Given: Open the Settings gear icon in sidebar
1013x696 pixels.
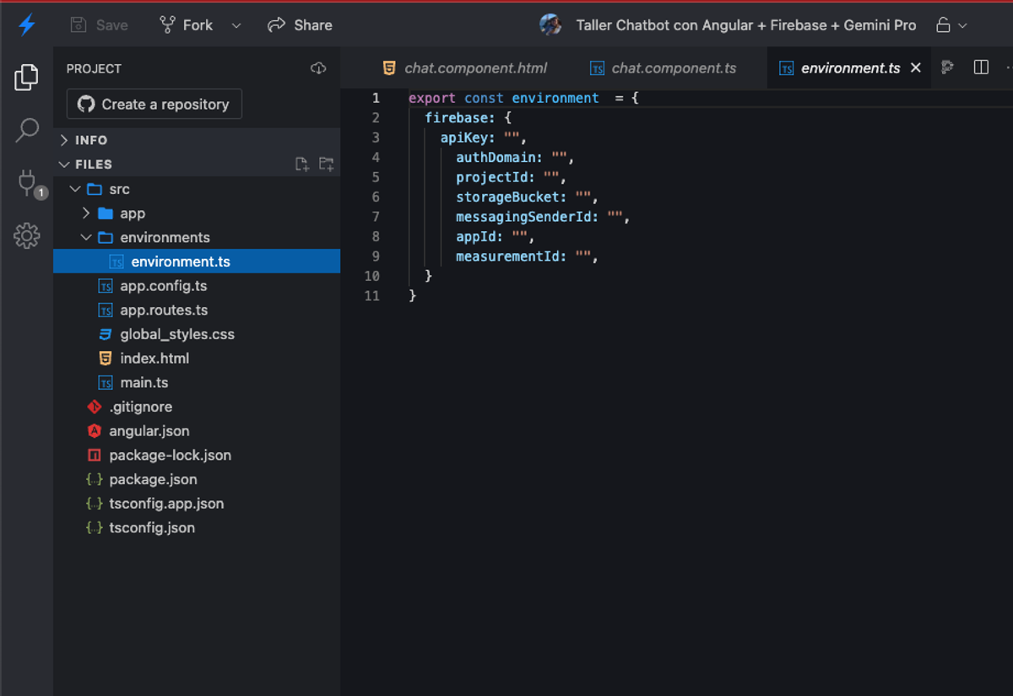Looking at the screenshot, I should point(27,235).
